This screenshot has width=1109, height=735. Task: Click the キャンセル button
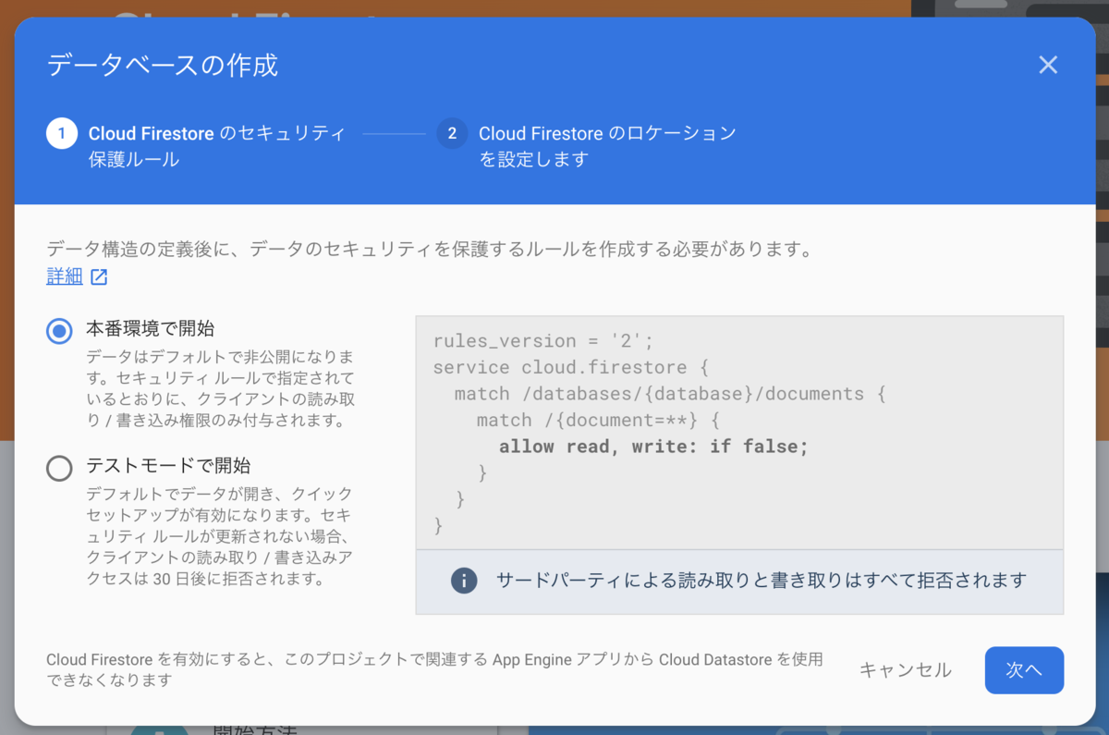click(x=906, y=670)
